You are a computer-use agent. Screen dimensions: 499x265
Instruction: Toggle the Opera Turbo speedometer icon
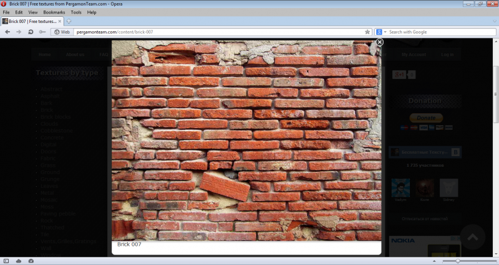coord(31,261)
